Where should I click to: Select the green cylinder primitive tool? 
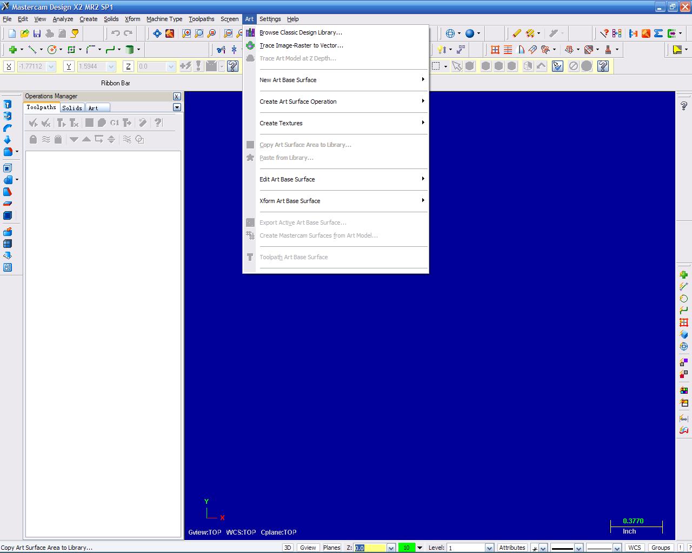pos(129,50)
